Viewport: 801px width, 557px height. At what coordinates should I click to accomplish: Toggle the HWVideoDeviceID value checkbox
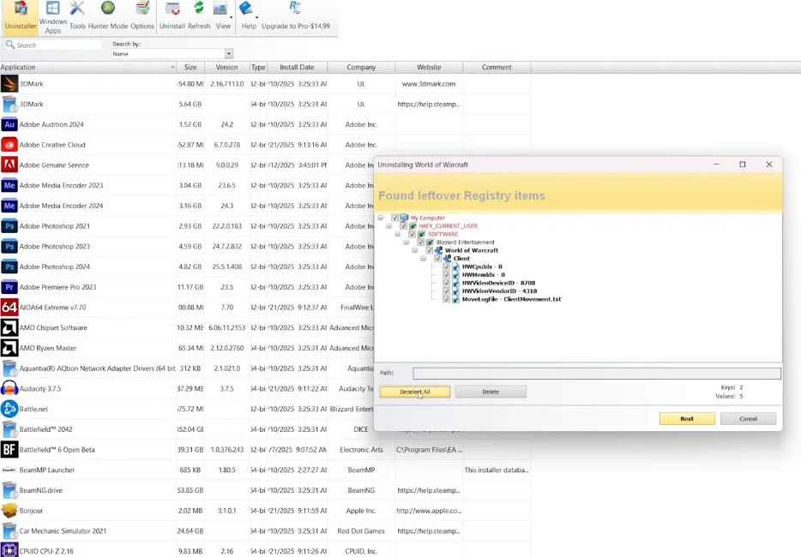click(447, 283)
